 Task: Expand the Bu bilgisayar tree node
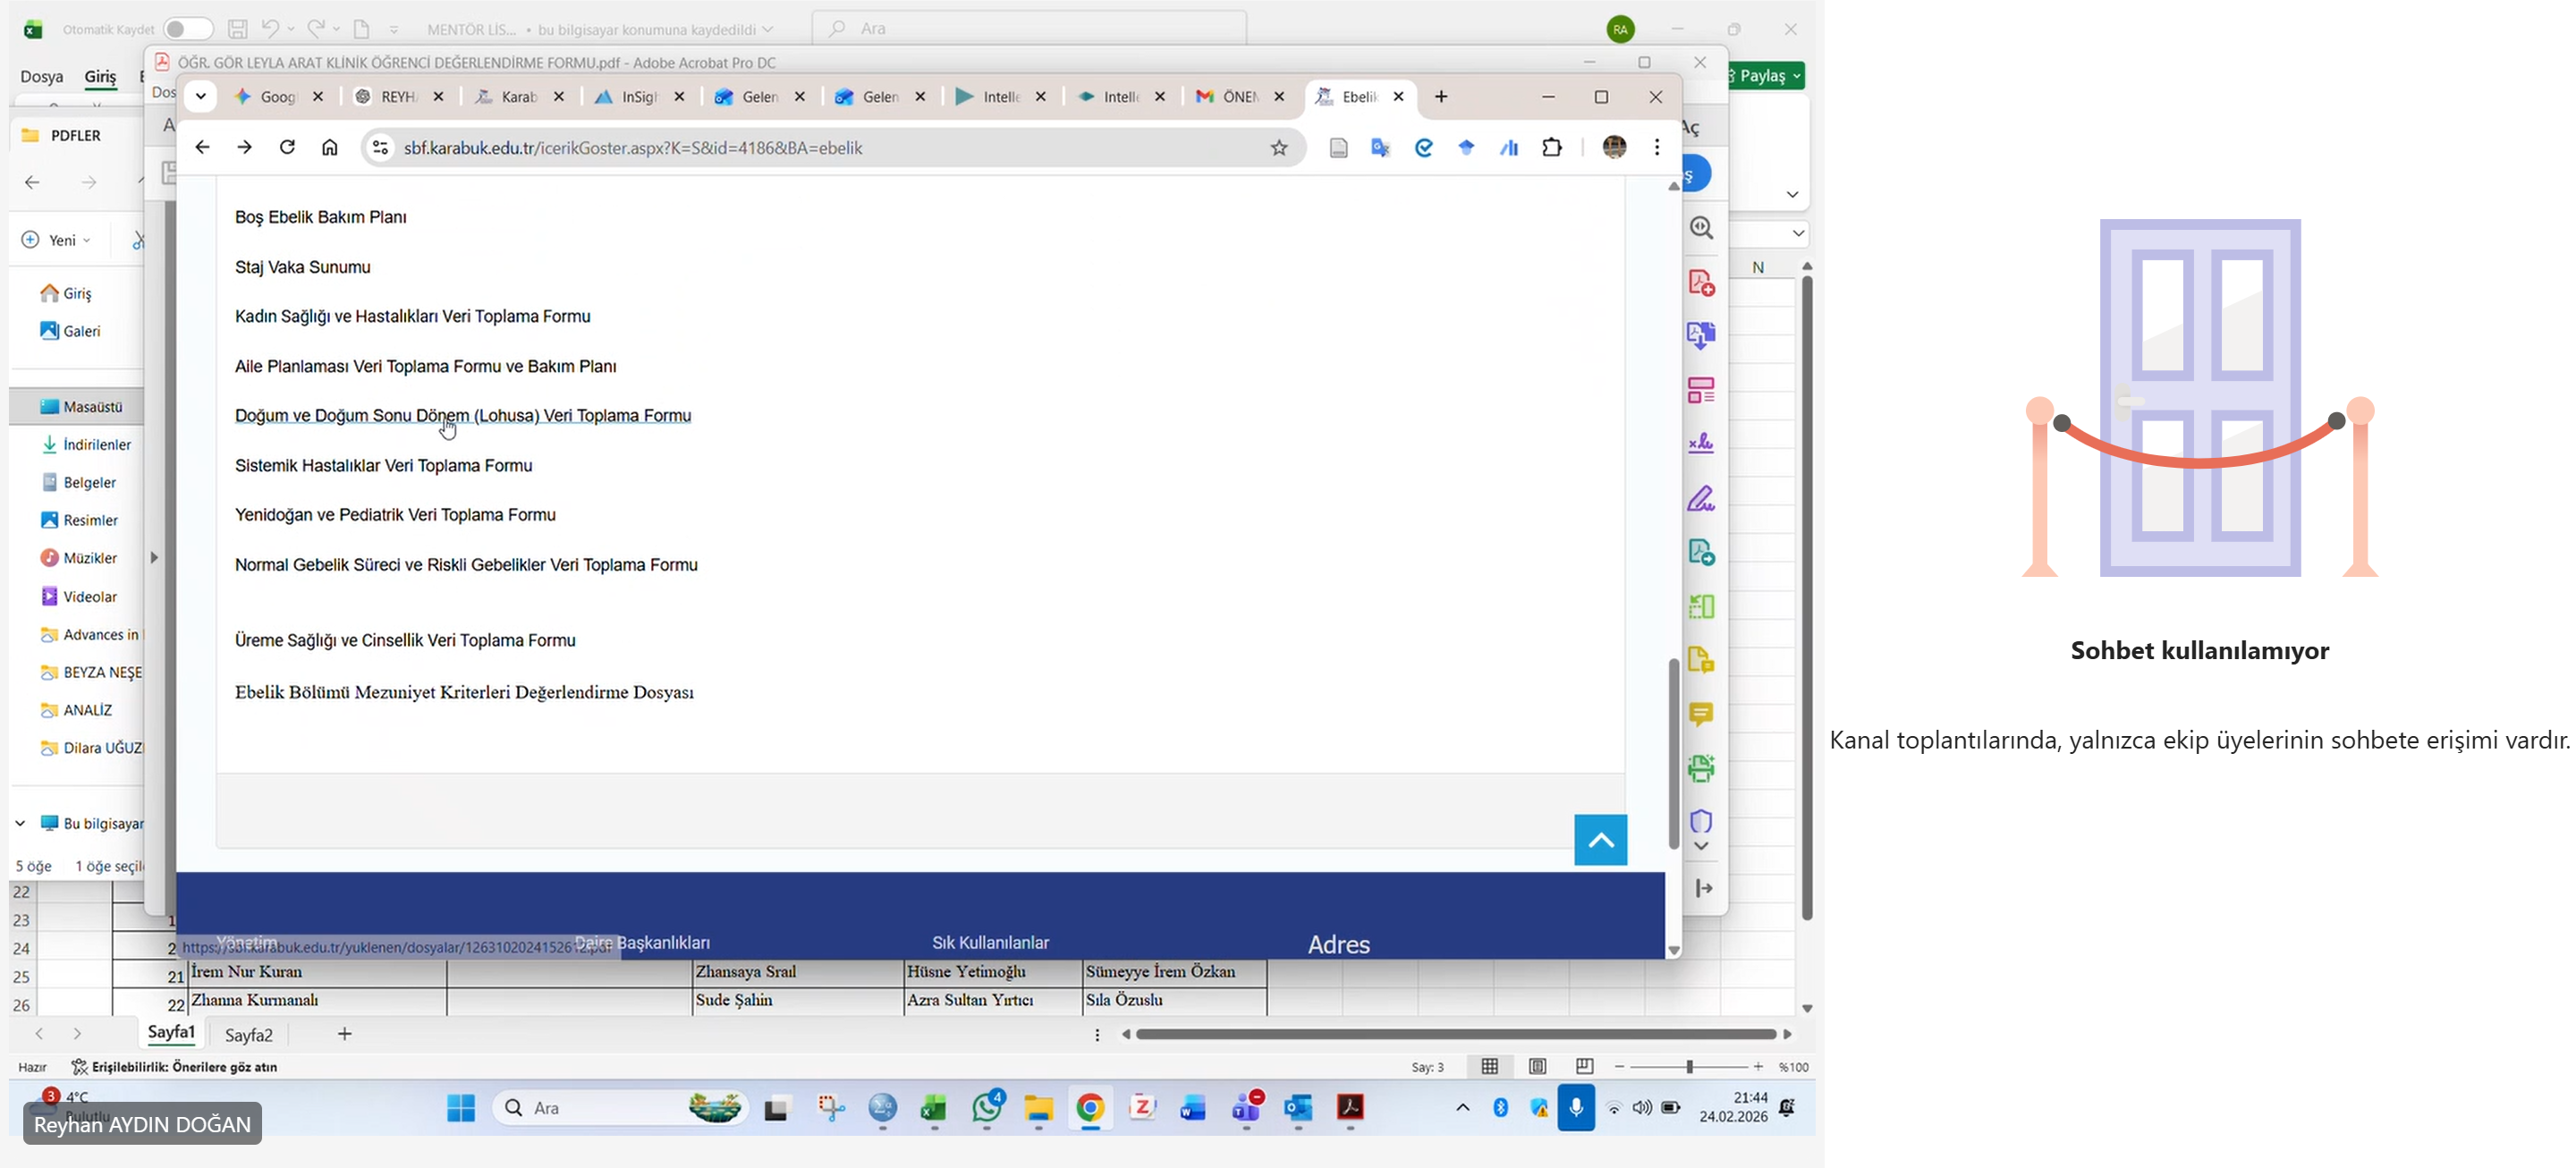point(20,823)
